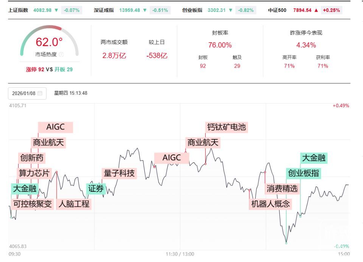Viewport: 363px width, 262px height.
Task: Click the 封板率 76.00% value
Action: click(220, 45)
